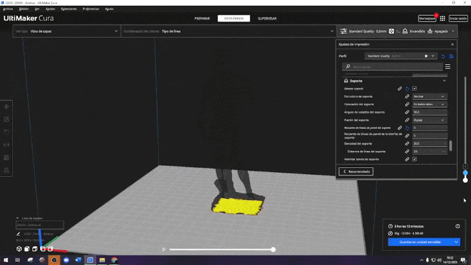
Task: Click link icon for Ángulo de voladizo
Action: pyautogui.click(x=407, y=112)
